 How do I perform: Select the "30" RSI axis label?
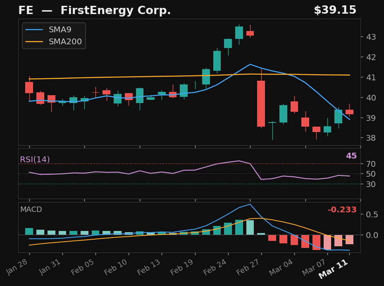click(371, 184)
